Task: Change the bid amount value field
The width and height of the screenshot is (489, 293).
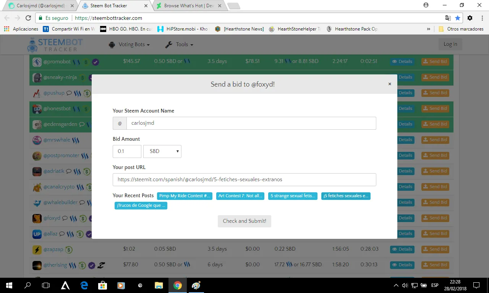Action: pos(127,151)
